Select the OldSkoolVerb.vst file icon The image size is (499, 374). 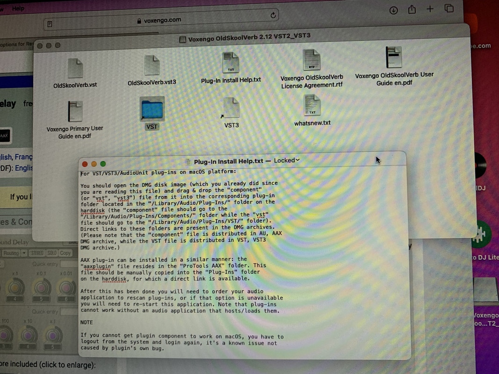pyautogui.click(x=75, y=68)
